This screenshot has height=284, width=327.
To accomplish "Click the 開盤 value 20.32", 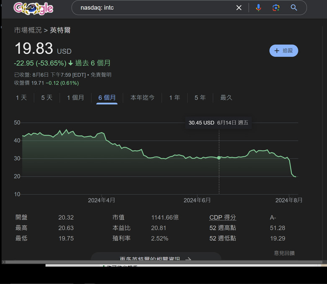I will click(66, 218).
